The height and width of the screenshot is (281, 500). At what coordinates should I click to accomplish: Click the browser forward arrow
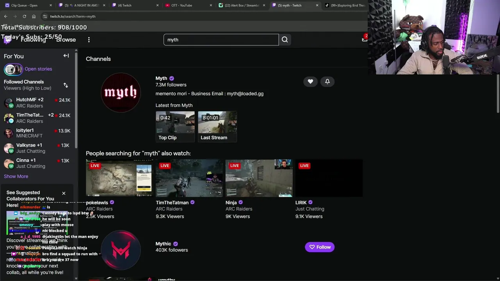15,16
